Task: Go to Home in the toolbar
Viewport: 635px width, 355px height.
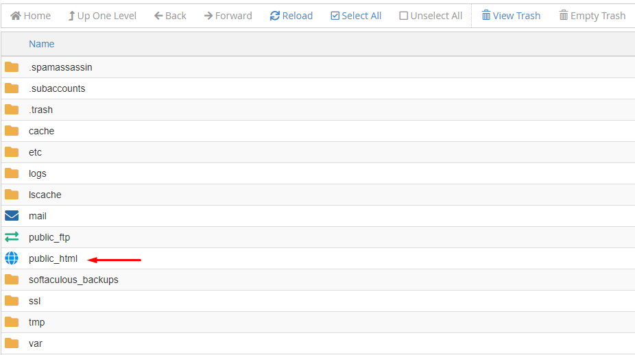Action: coord(31,16)
